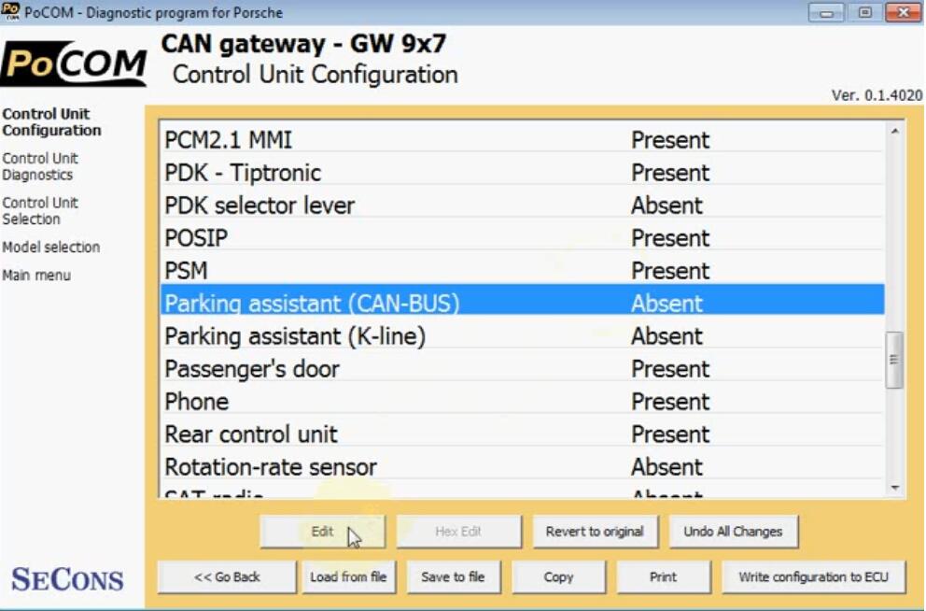Click Undo All Changes

coord(733,532)
